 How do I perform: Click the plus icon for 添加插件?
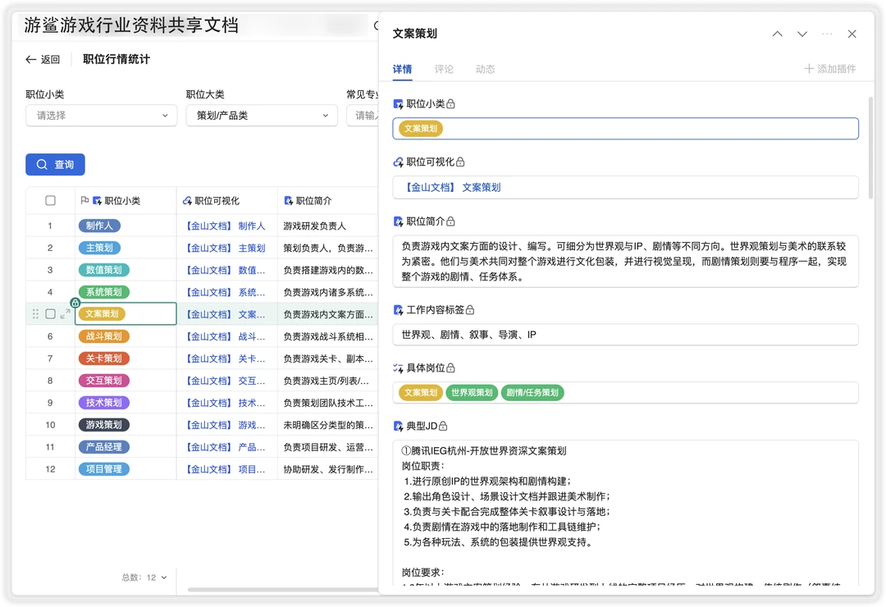point(809,69)
